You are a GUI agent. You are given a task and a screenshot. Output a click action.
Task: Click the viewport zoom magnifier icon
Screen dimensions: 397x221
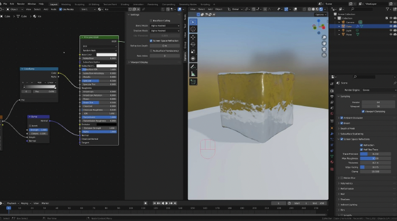[x=324, y=38]
